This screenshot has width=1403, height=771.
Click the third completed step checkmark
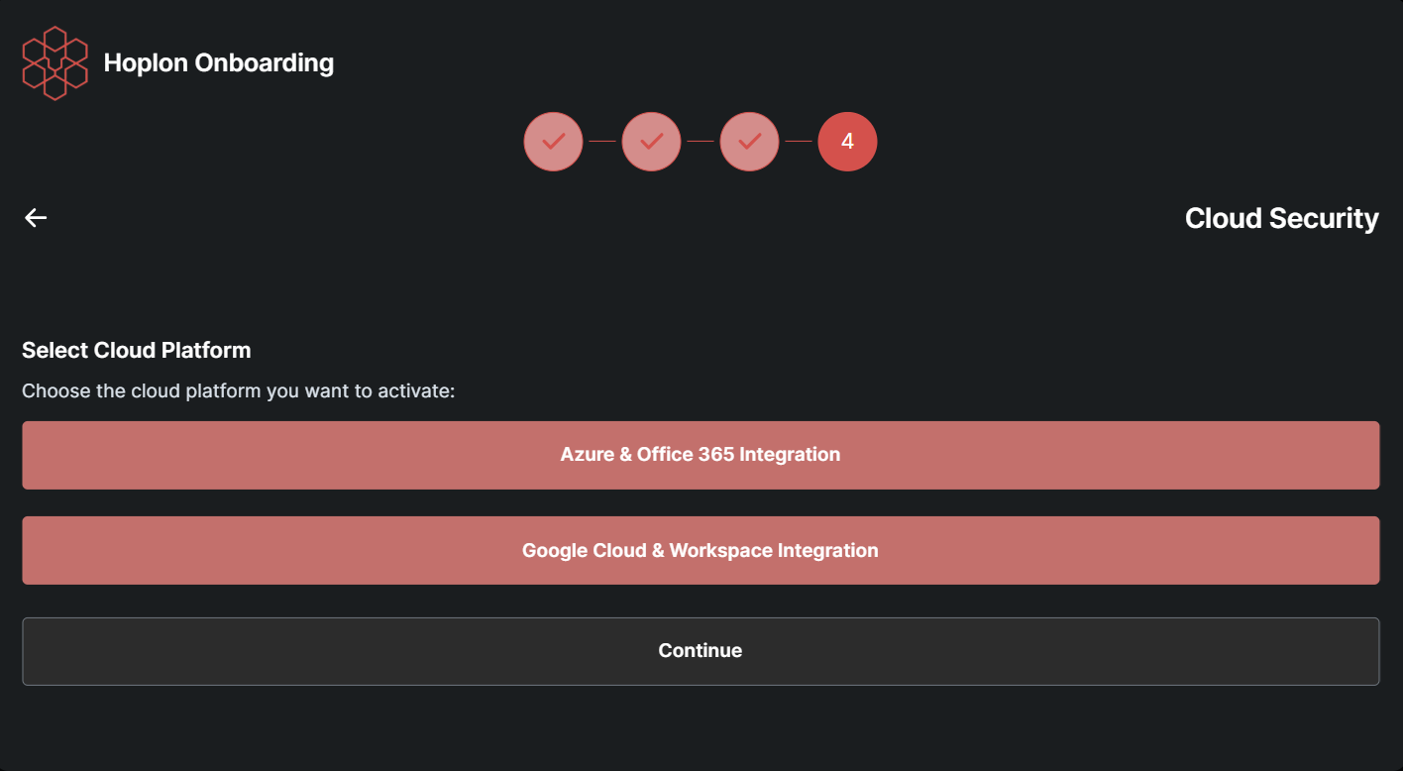(749, 142)
